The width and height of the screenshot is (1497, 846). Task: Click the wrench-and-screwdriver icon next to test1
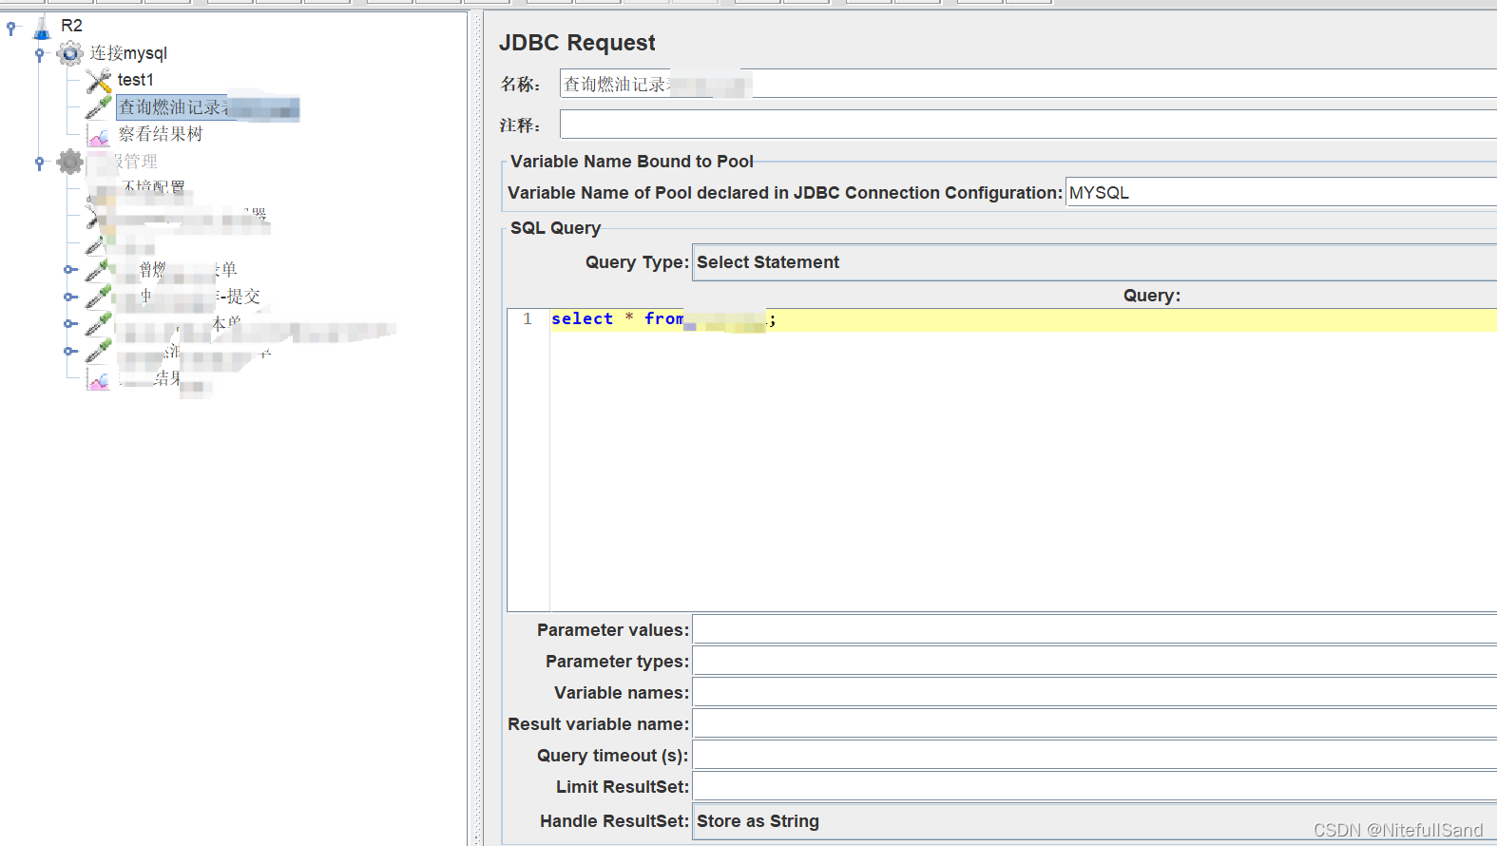coord(98,81)
